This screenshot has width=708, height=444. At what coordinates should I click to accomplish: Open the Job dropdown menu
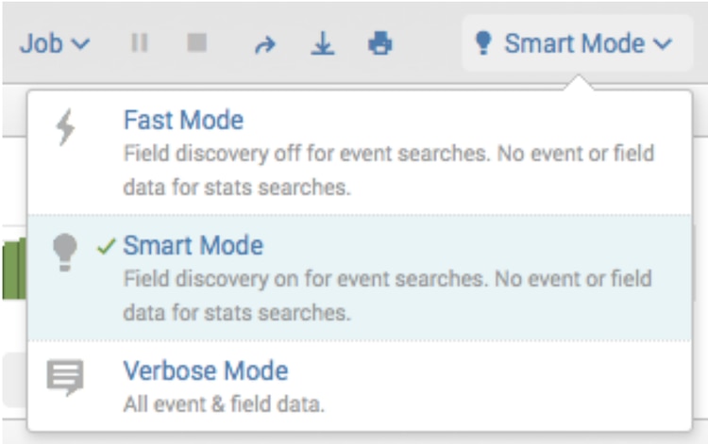[x=55, y=43]
